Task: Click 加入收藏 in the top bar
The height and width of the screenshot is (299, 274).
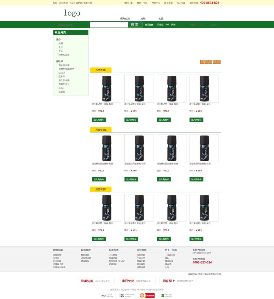Action: click(x=181, y=3)
